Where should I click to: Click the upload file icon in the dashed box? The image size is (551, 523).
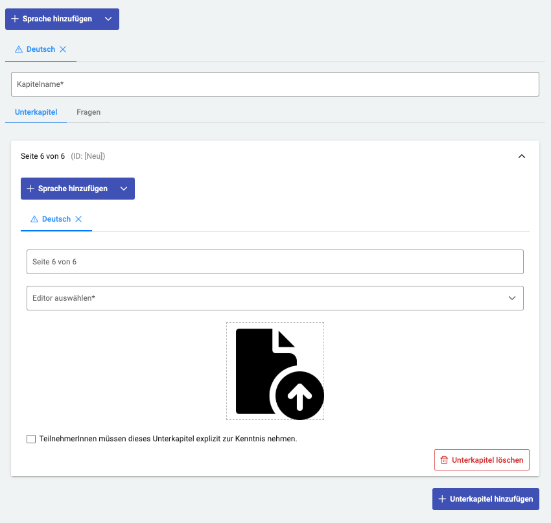tap(275, 371)
